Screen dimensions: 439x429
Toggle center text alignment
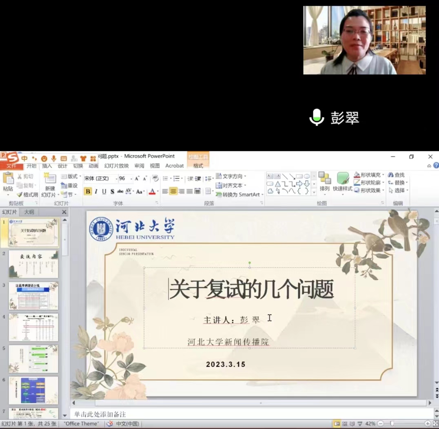(x=173, y=191)
